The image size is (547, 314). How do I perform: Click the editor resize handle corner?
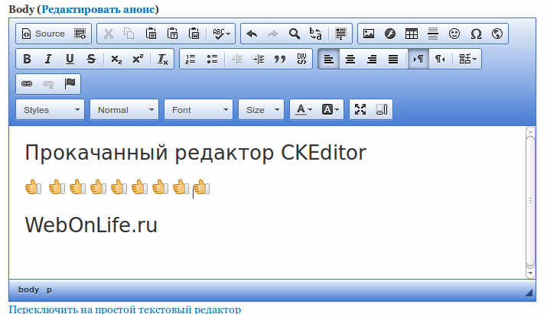(x=529, y=293)
